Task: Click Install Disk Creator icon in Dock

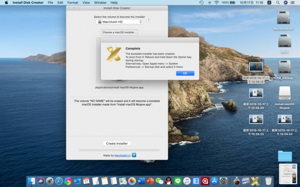Action: pos(255,181)
